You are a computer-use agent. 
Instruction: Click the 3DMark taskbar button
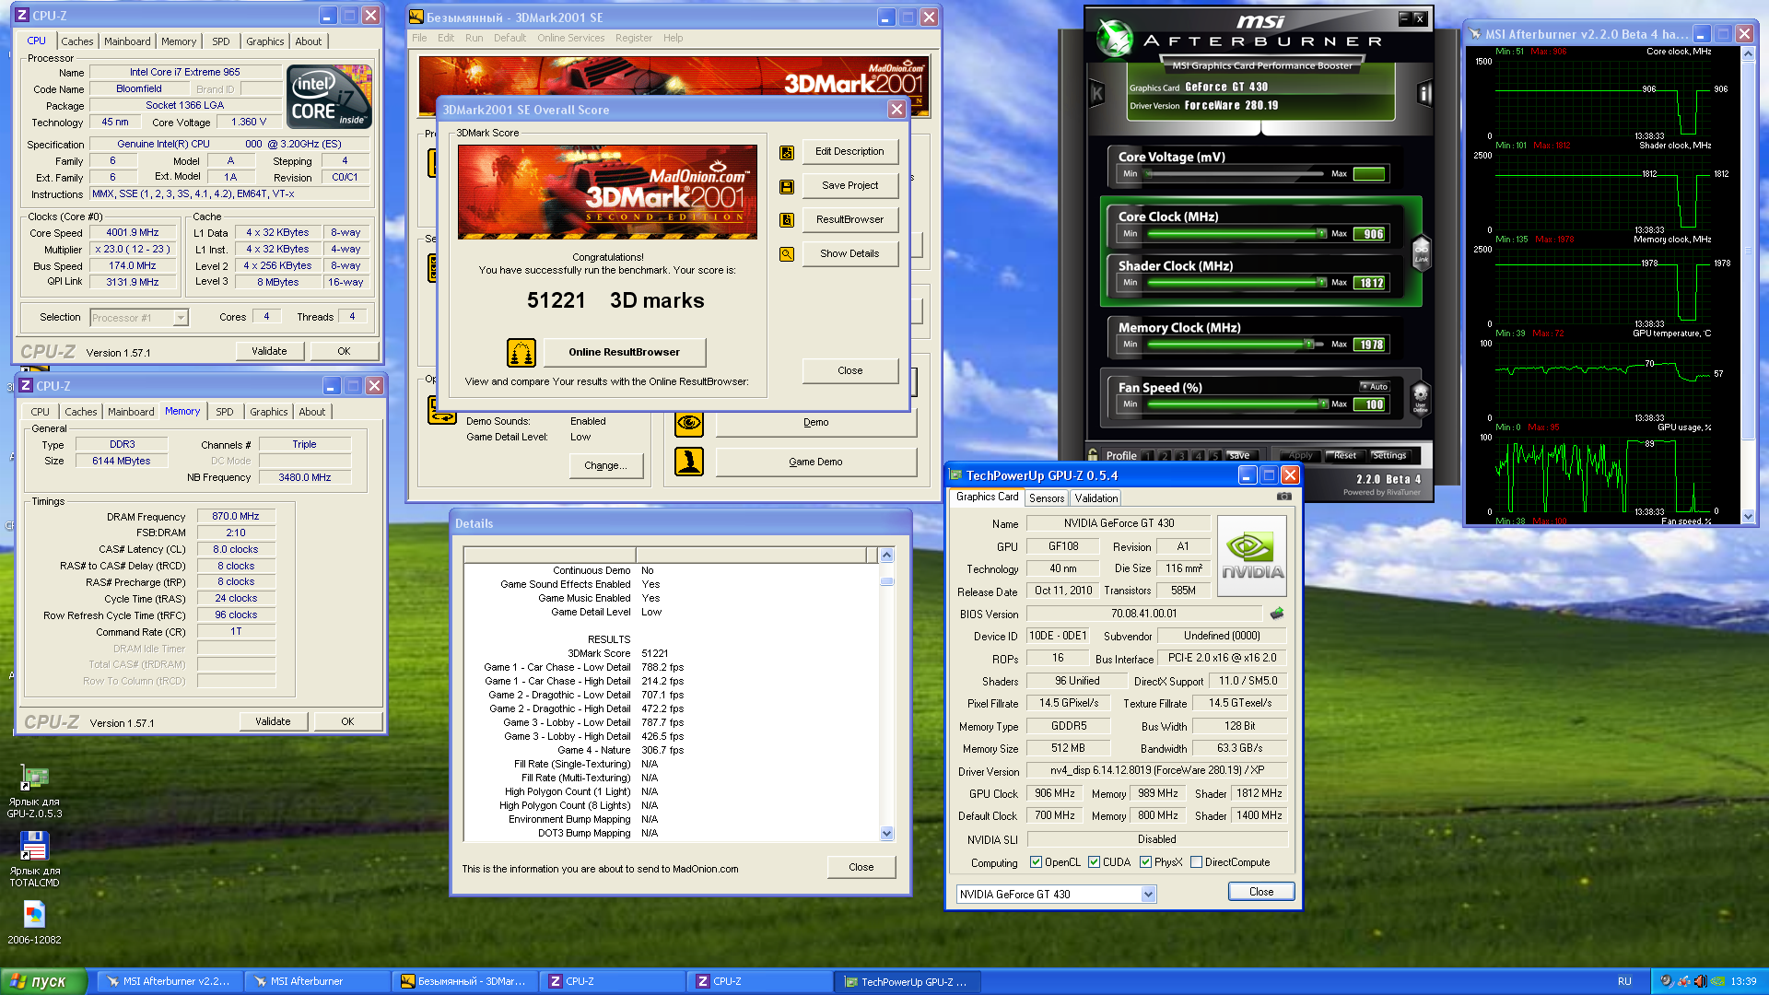pyautogui.click(x=464, y=981)
